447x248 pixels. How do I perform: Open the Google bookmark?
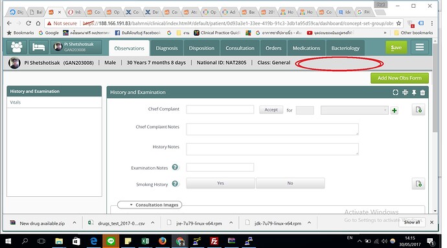point(49,33)
